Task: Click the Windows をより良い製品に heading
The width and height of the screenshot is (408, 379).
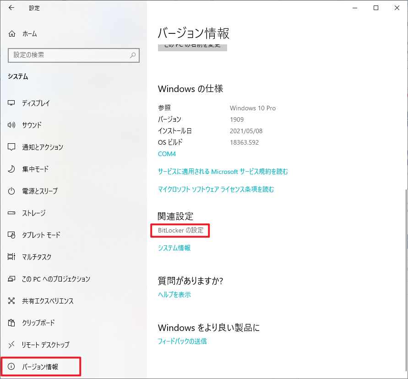Action: (x=209, y=327)
